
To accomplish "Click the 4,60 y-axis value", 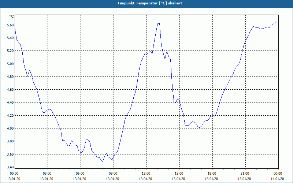I will click(x=11, y=90).
